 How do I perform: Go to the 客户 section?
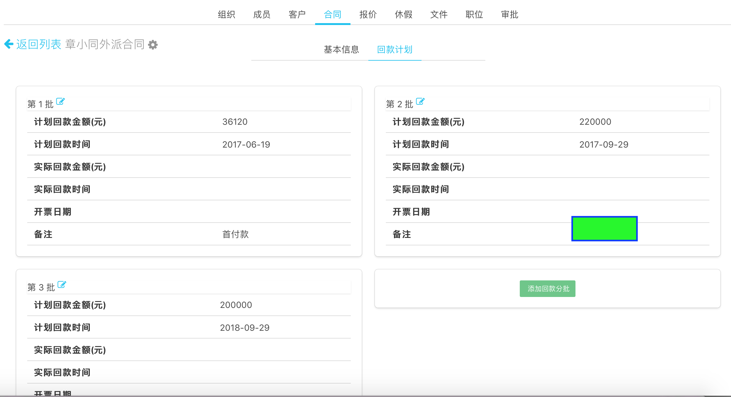[x=297, y=14]
